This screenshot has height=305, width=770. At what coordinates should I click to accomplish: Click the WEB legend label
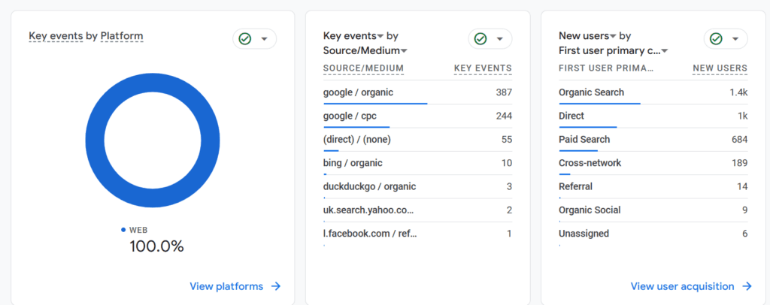tap(138, 230)
